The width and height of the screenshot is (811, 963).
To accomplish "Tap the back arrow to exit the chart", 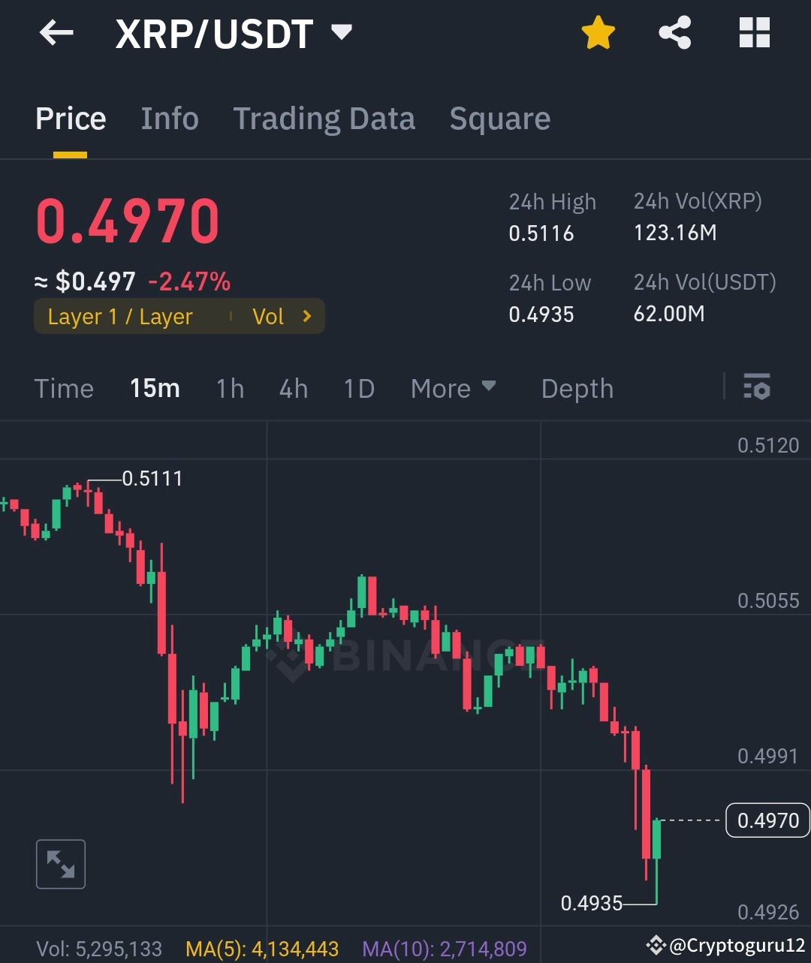I will (x=56, y=32).
